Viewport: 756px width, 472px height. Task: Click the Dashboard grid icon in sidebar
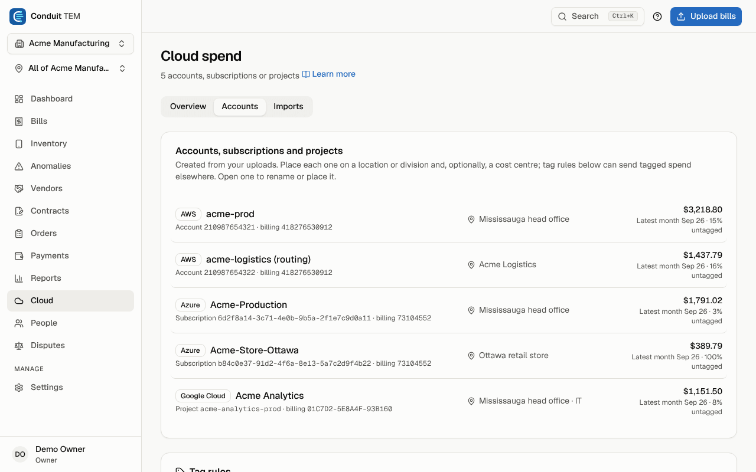(19, 99)
